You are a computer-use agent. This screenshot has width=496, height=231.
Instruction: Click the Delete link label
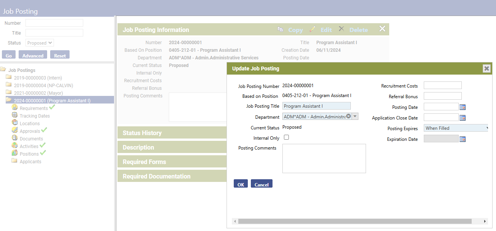pos(358,30)
